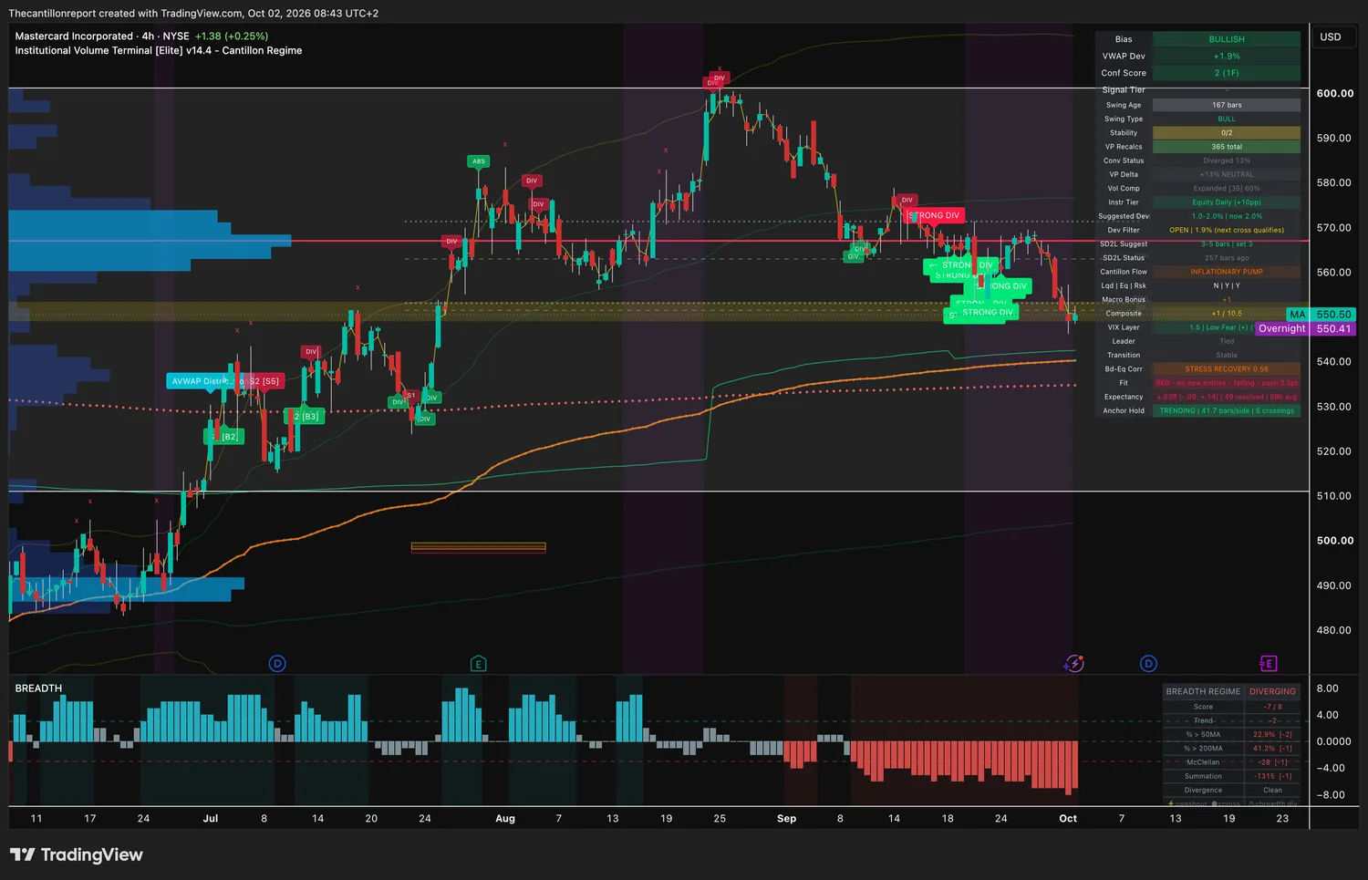
Task: Click the Mastercard Incorporated symbol title
Action: click(x=74, y=36)
